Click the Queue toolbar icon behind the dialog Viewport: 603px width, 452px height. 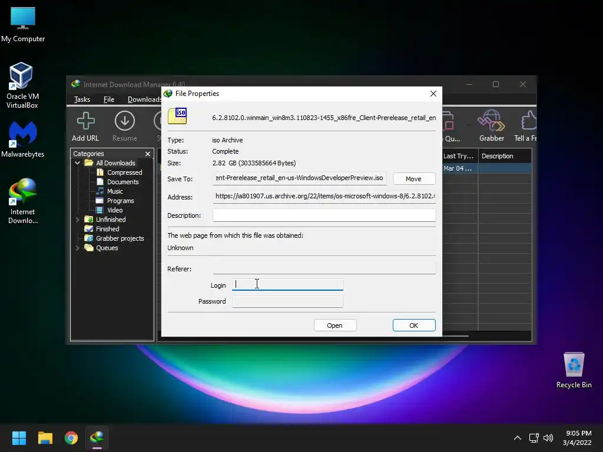point(451,127)
